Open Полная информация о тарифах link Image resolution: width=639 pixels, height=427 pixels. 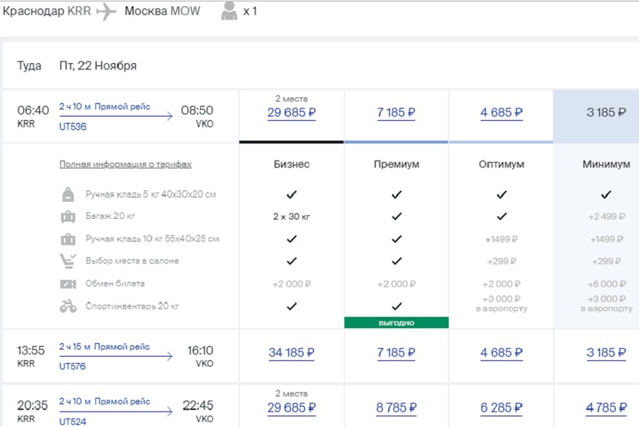(x=125, y=164)
